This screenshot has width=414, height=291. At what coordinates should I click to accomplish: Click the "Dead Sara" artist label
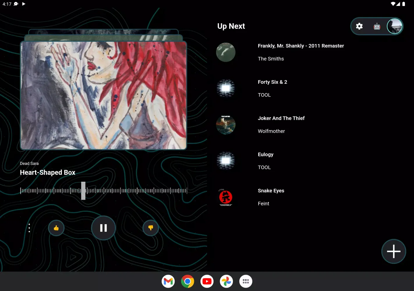29,164
